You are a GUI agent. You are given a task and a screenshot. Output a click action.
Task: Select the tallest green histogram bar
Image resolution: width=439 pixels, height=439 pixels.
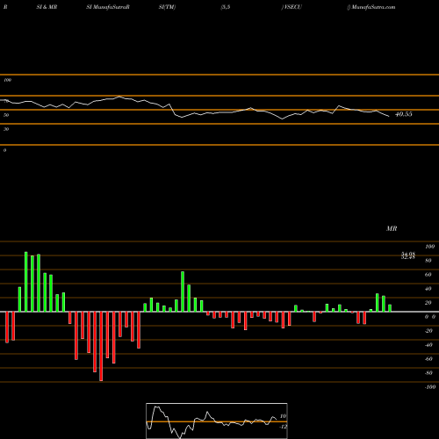pyautogui.click(x=26, y=282)
